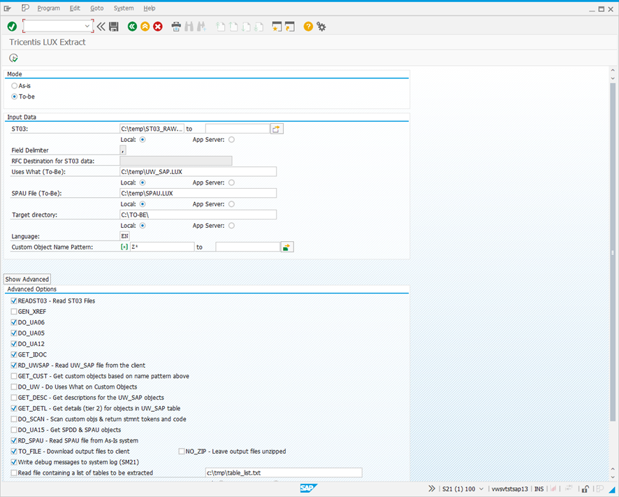Create a desktop shortcut using the shortcut icon
Screen dimensions: 619x497
click(x=289, y=27)
